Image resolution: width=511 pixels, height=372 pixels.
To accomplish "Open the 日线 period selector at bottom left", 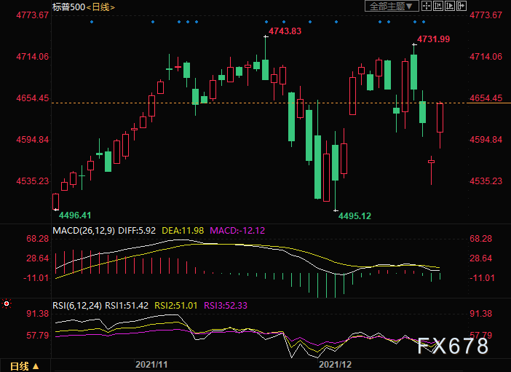I will click(25, 366).
